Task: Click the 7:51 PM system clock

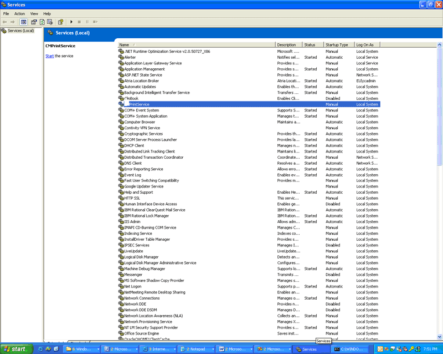Action: [x=430, y=349]
